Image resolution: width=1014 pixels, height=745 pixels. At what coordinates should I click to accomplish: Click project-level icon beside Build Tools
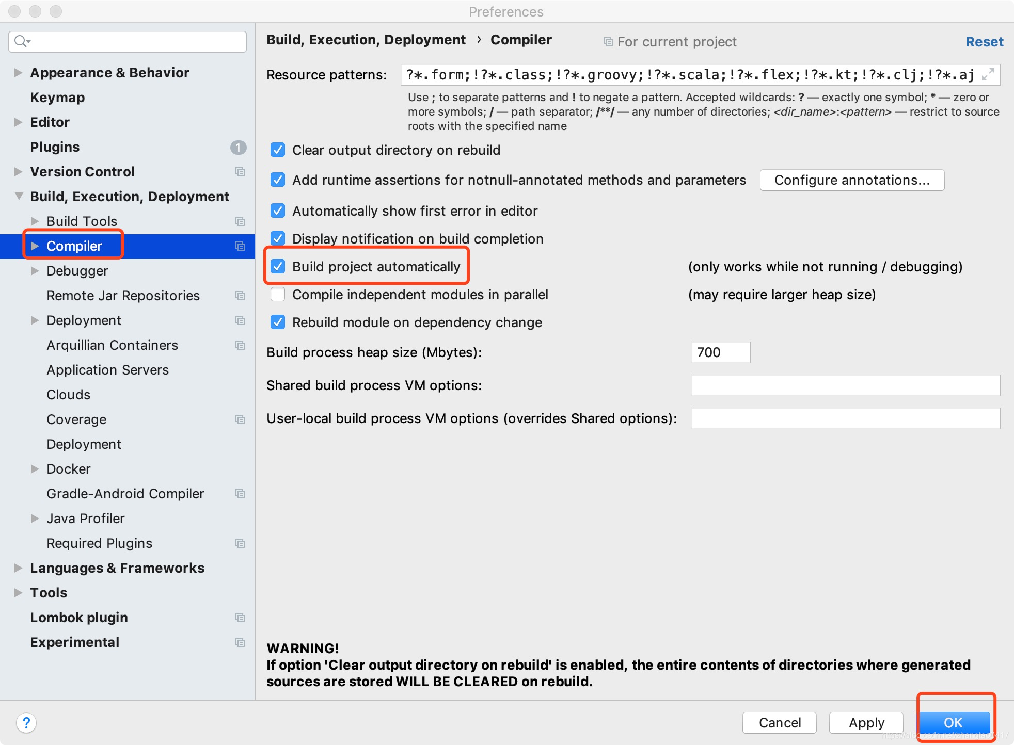coord(240,221)
